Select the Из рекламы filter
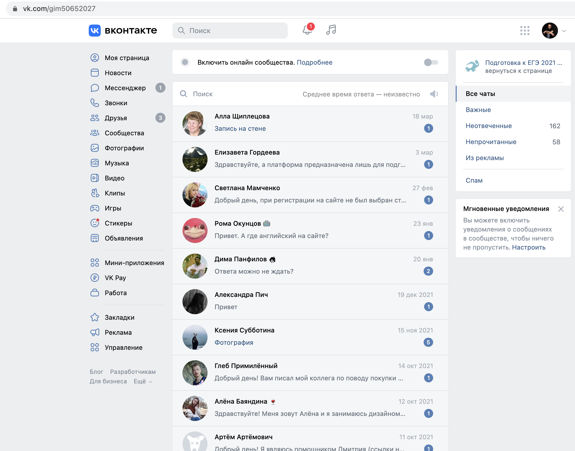The height and width of the screenshot is (451, 575). pyautogui.click(x=513, y=158)
